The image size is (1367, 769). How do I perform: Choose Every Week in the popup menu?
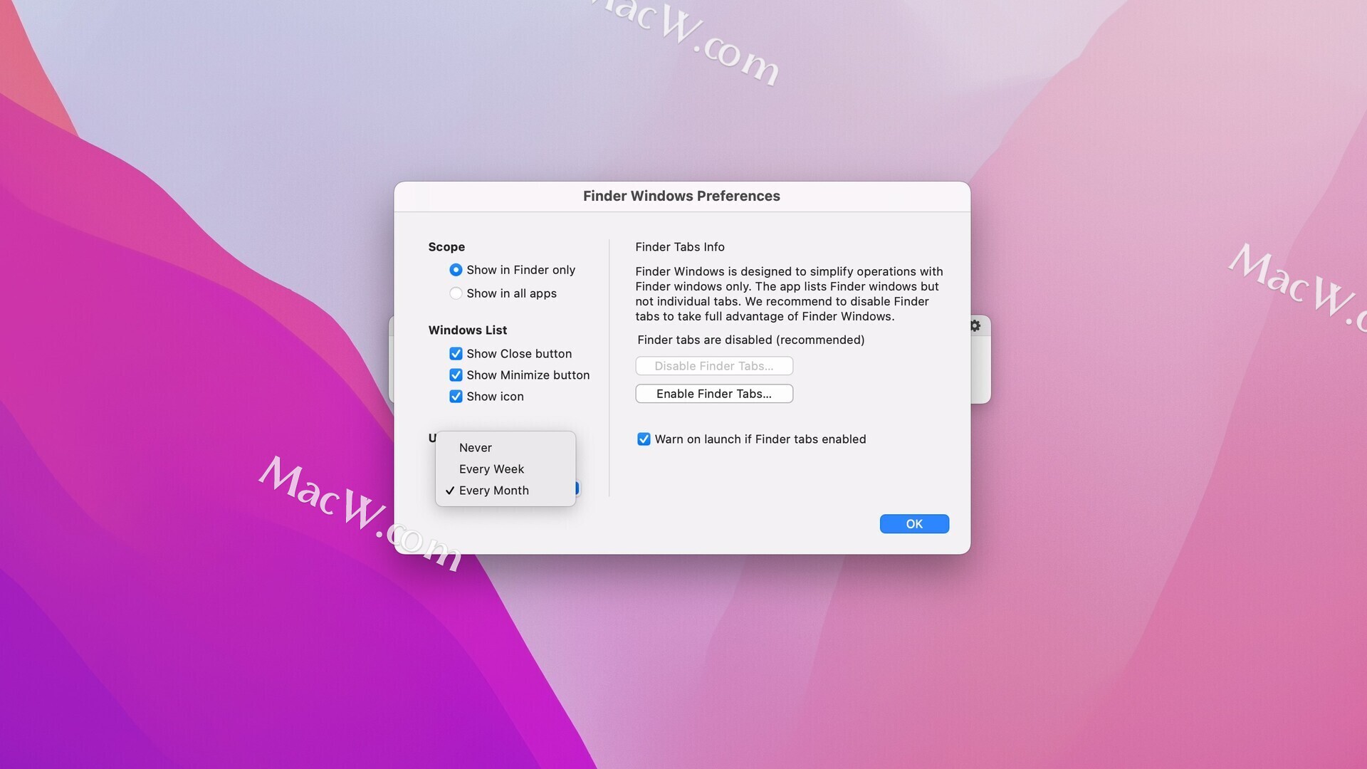click(506, 469)
